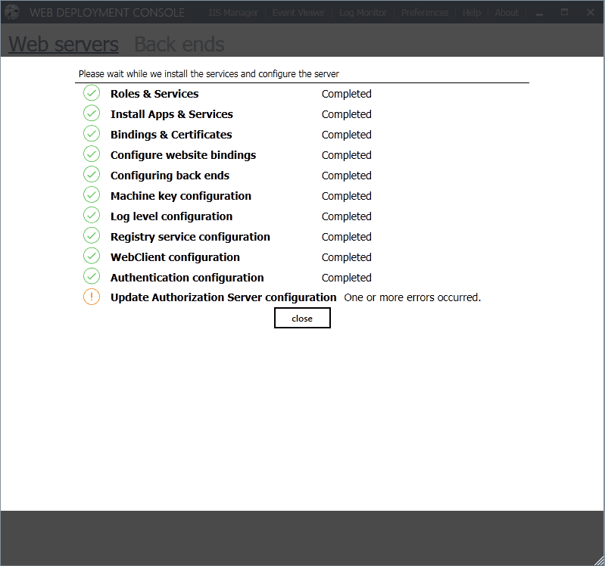The width and height of the screenshot is (605, 566).
Task: Click checkmark beside Configure website bindings
Action: pos(92,154)
